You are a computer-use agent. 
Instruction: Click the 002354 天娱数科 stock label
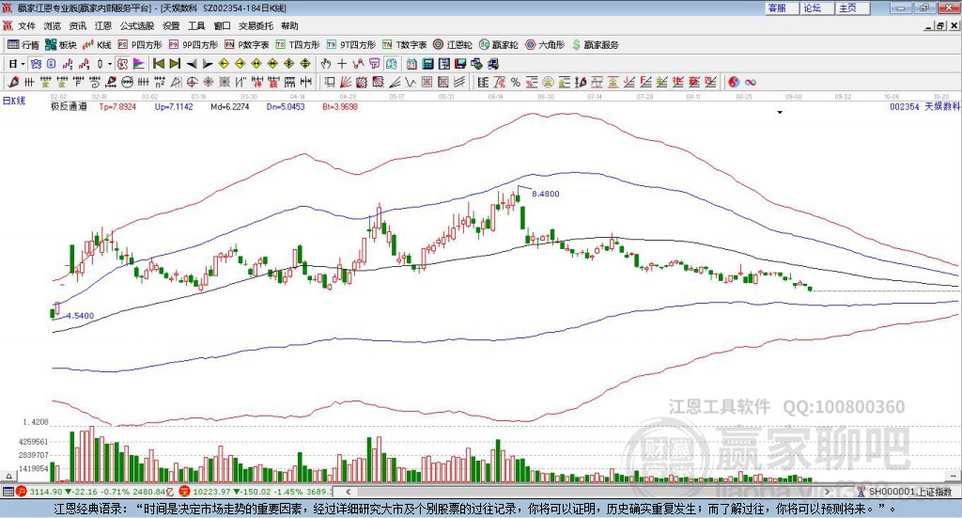924,107
